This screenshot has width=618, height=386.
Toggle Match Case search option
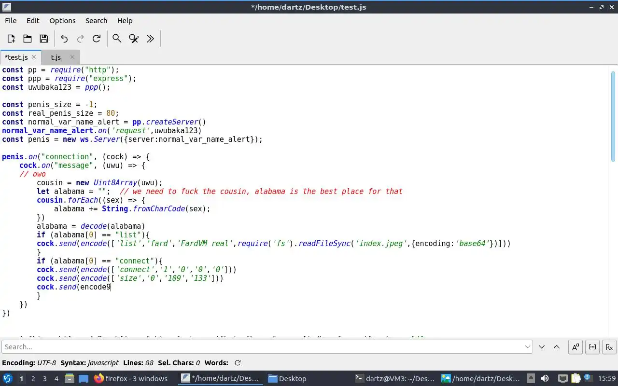coord(576,346)
